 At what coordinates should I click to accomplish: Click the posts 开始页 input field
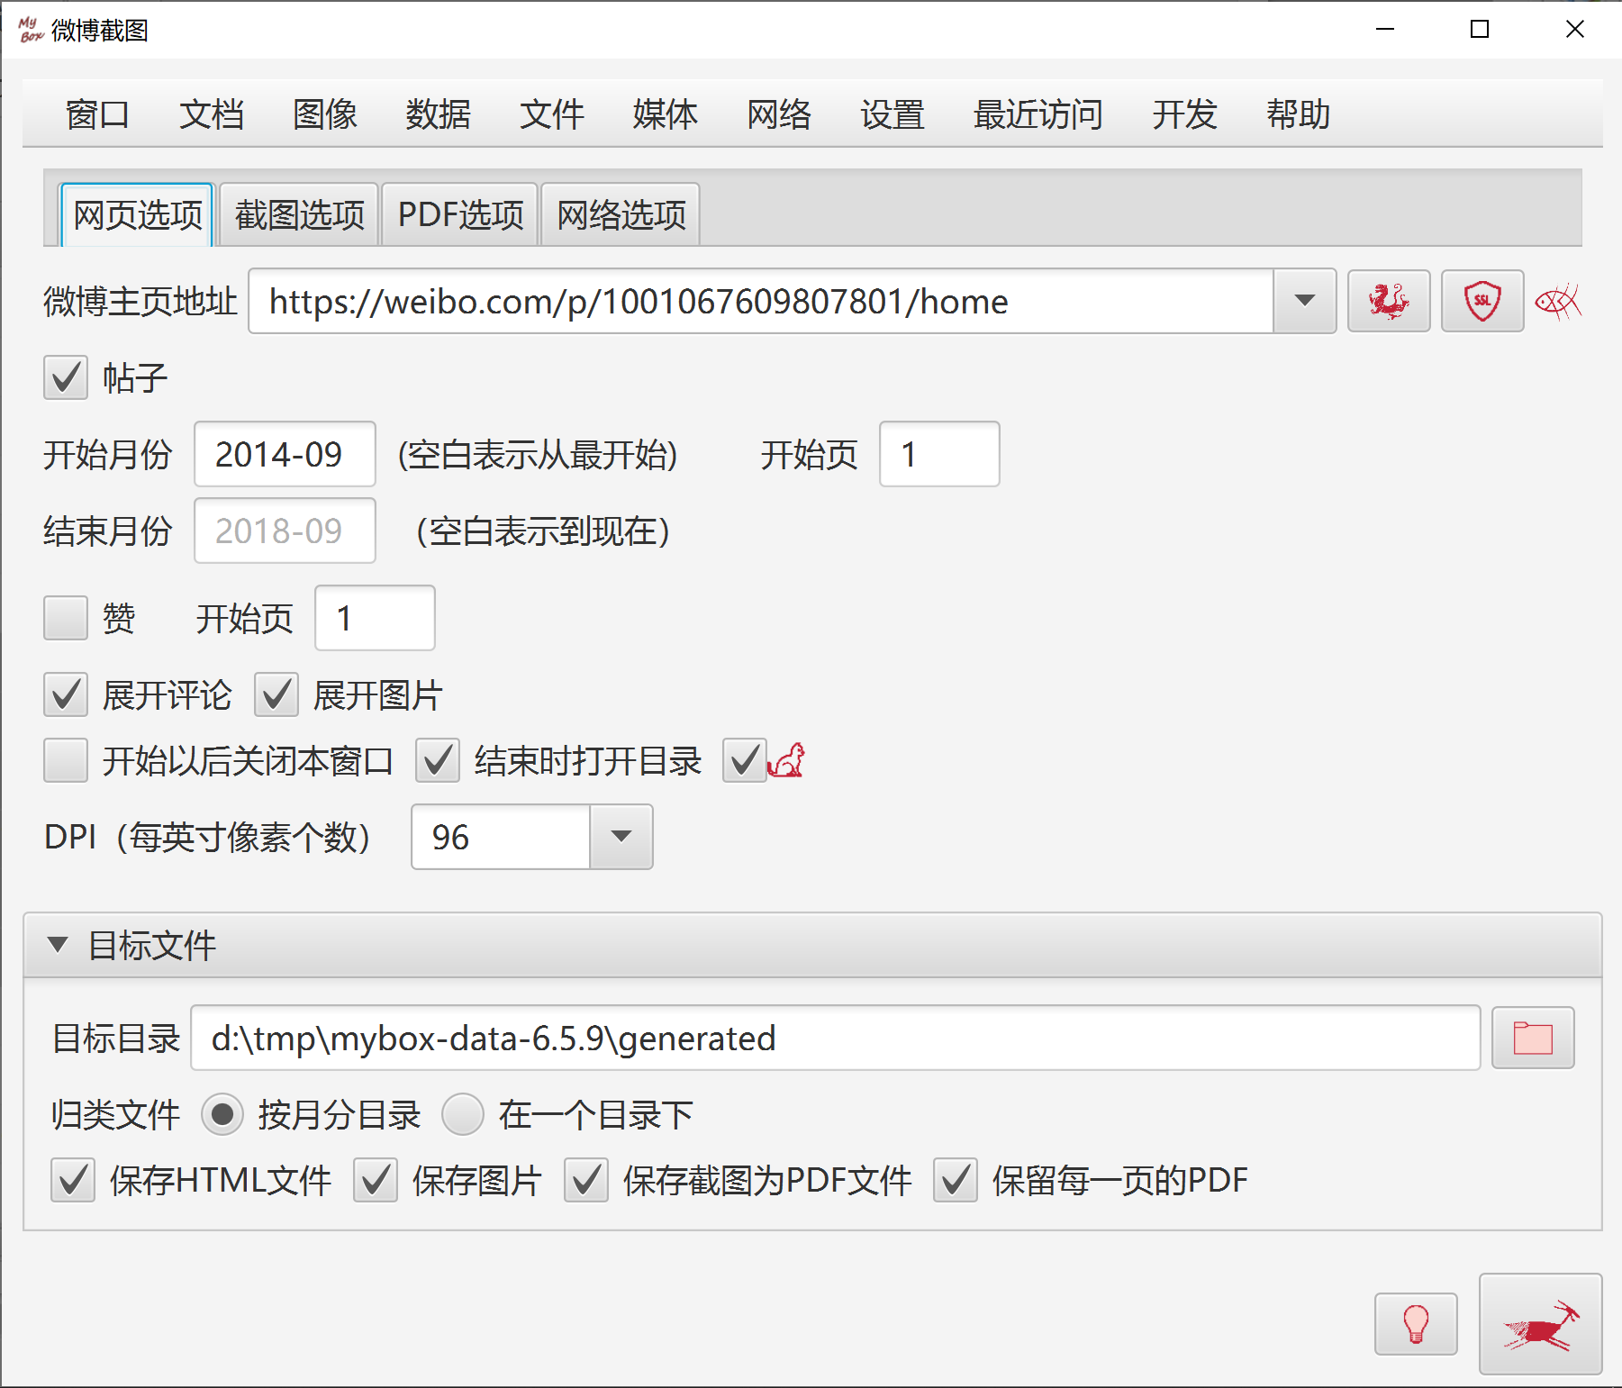pos(939,454)
